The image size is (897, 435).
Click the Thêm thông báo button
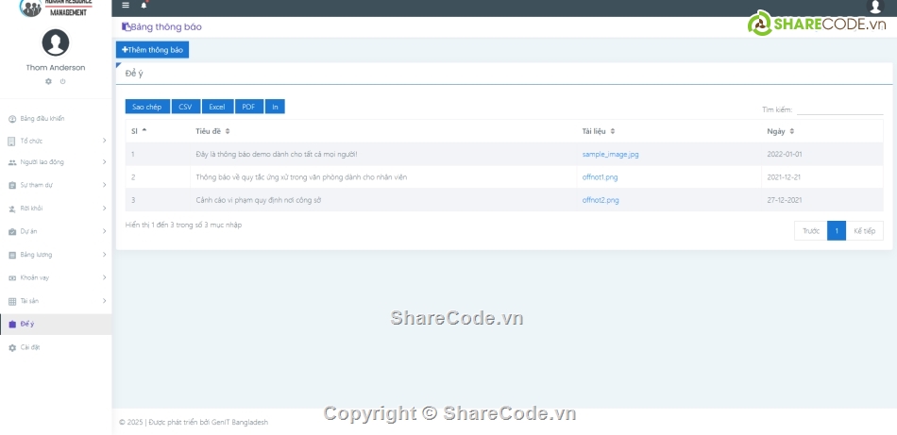[x=152, y=50]
